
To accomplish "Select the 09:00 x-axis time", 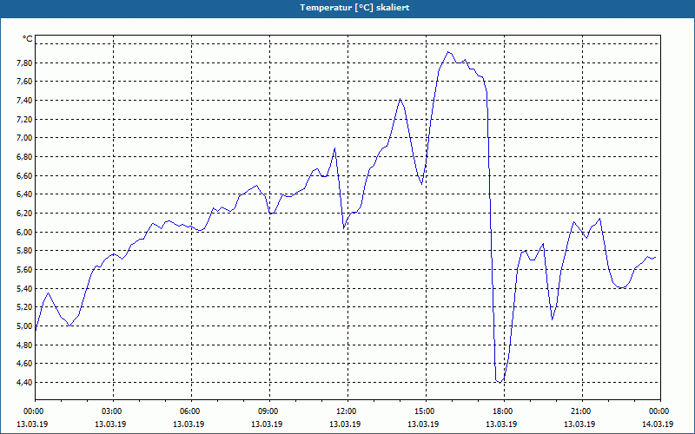I will (267, 411).
